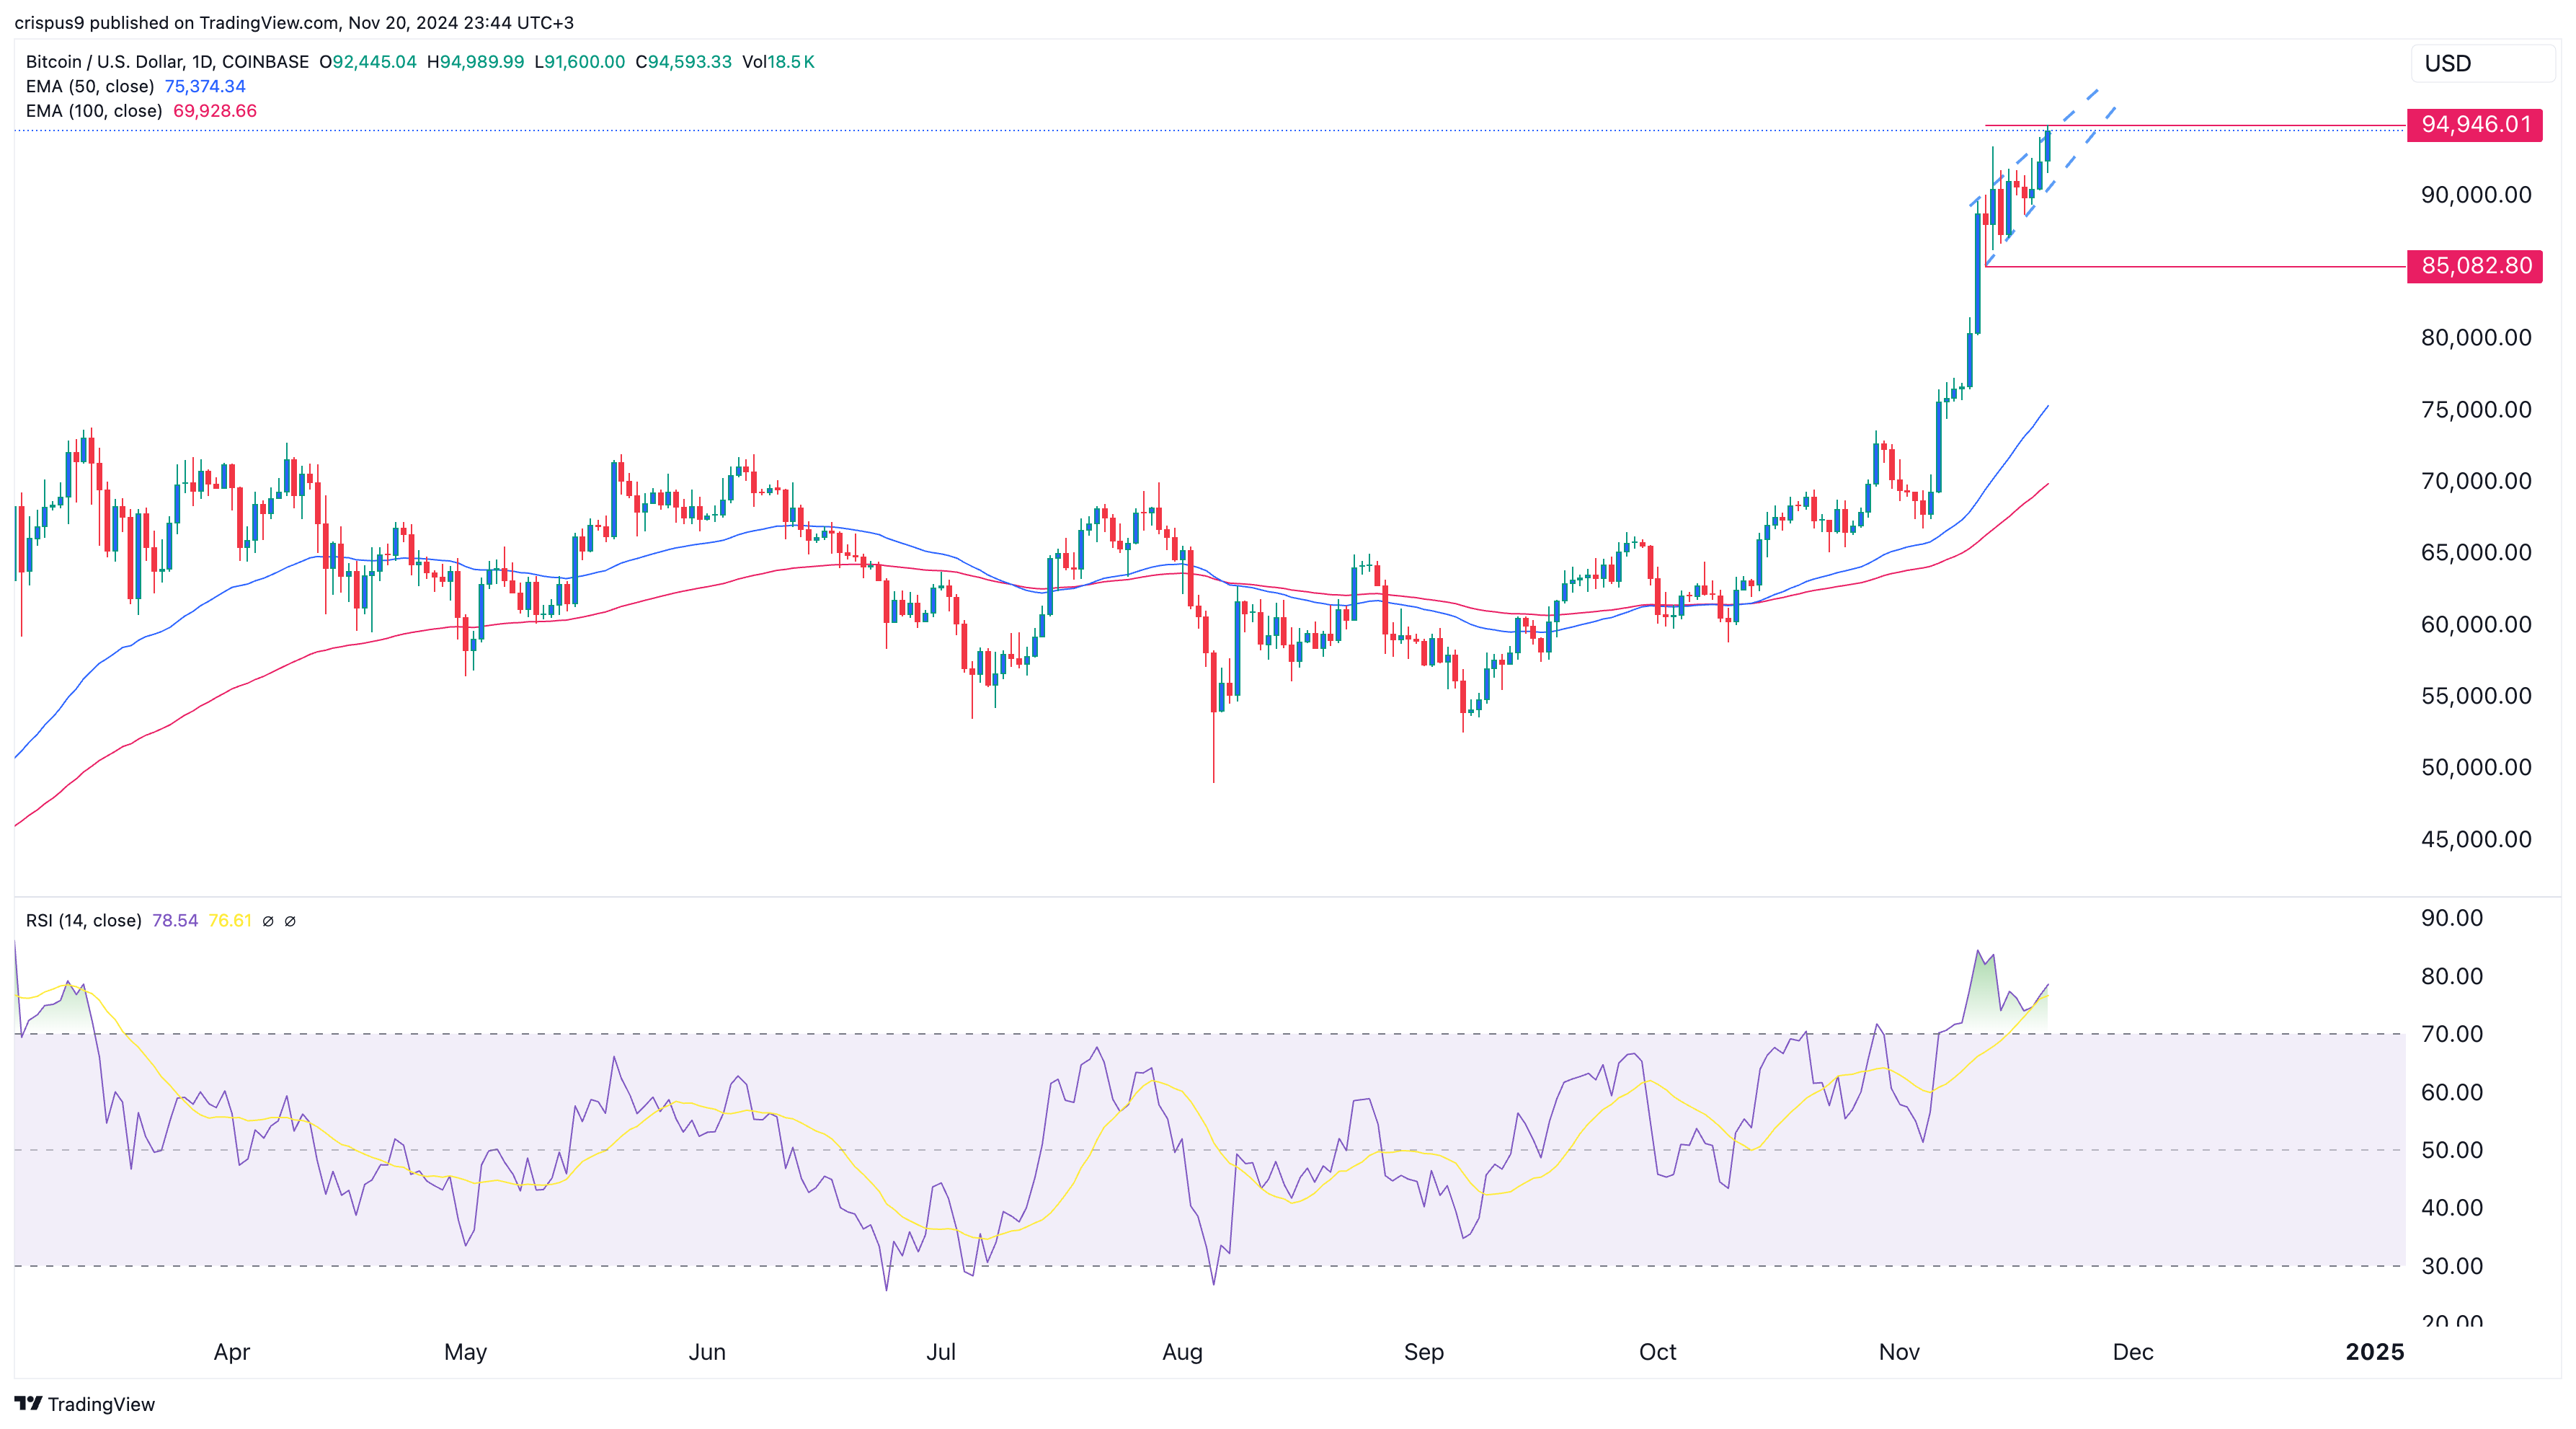Viewport: 2576px width, 1429px height.
Task: Click the Jun label on the time axis
Action: [x=707, y=1353]
